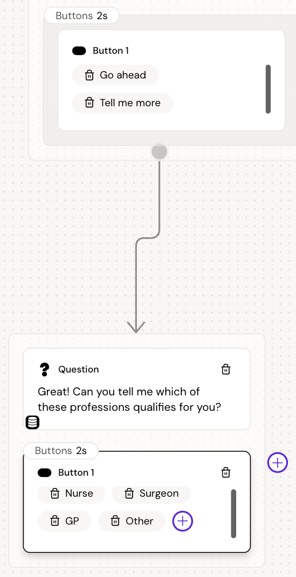Click the connector node under the top Buttons block

tap(159, 151)
